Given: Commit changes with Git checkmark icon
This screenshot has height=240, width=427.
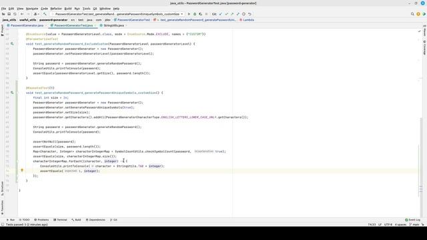Looking at the screenshot, I should [x=226, y=14].
